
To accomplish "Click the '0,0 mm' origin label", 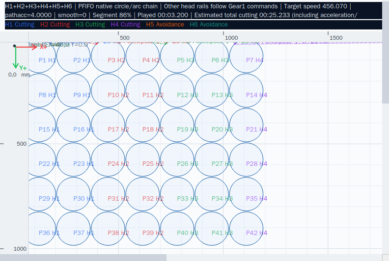I will (19, 75).
